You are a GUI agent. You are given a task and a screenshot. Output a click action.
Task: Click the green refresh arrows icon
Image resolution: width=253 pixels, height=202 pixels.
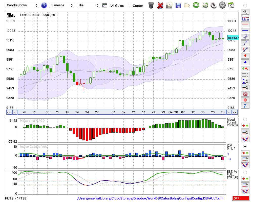196,5
